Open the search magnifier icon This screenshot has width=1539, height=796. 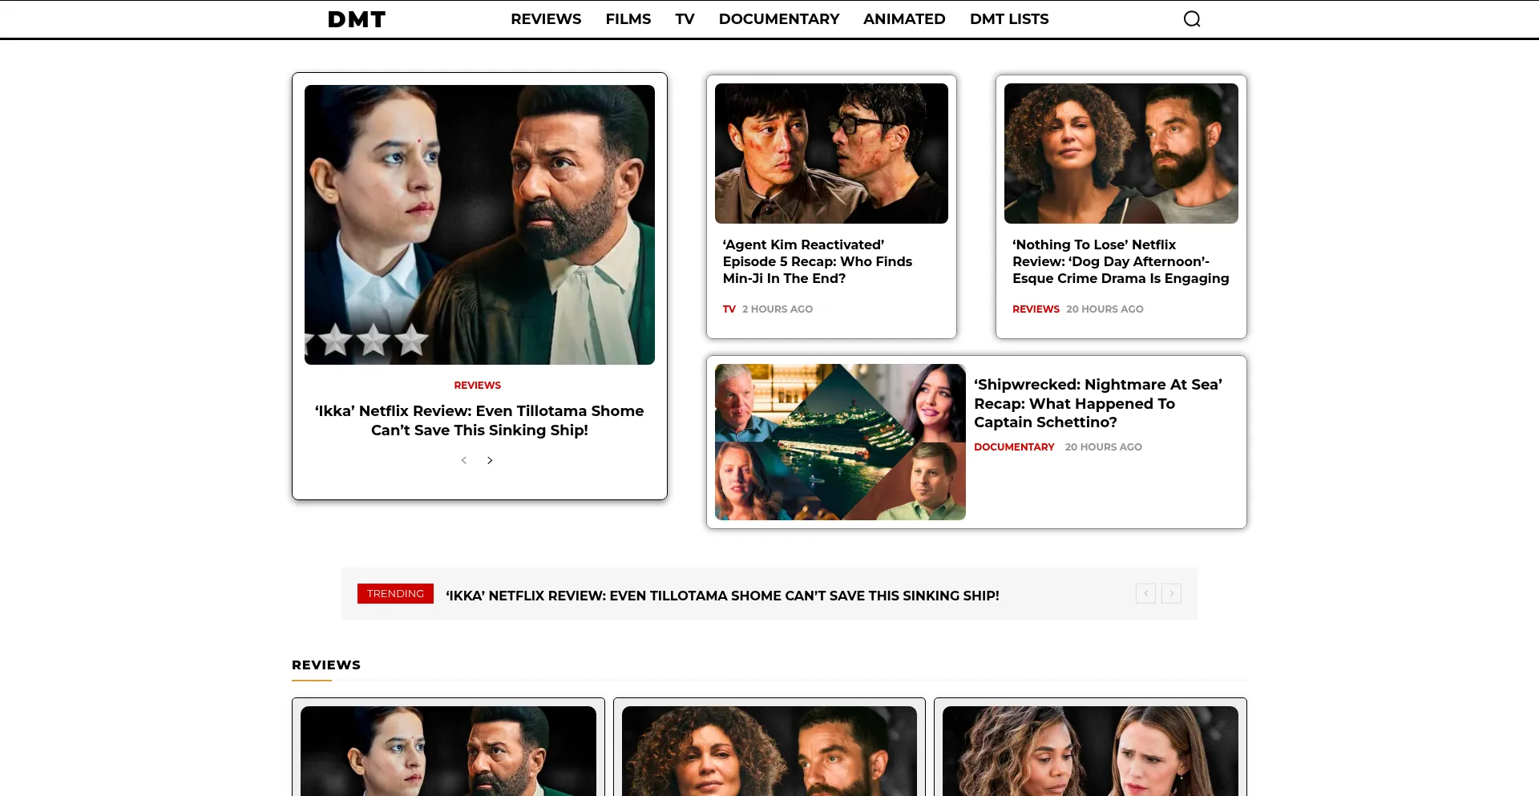pos(1192,18)
